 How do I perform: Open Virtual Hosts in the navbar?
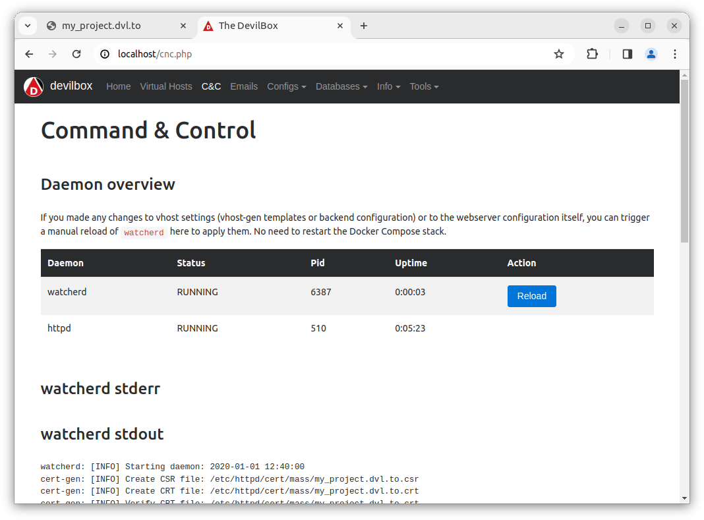pyautogui.click(x=166, y=86)
